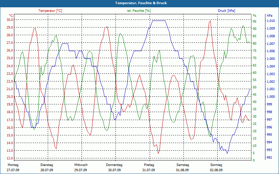Screen dimensions: 279x174
Task: Click the '25' humidity axis value
Action: coord(255,124)
